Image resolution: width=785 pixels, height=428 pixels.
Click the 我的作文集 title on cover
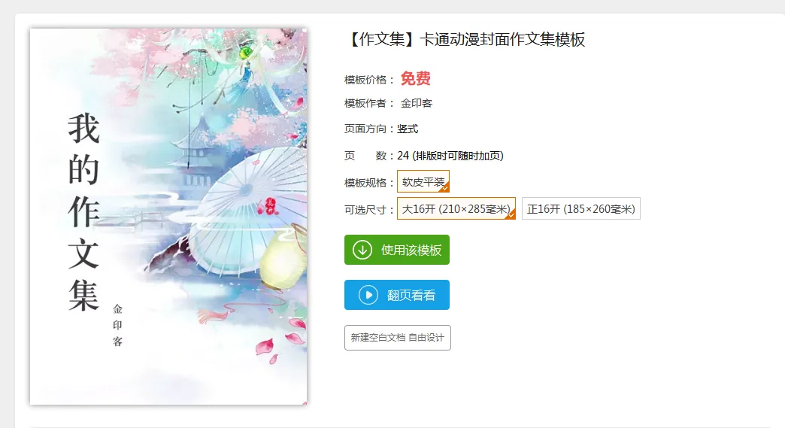83,212
